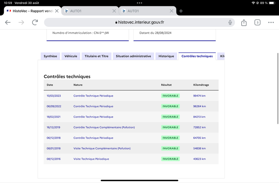Image resolution: width=279 pixels, height=183 pixels.
Task: Close the first AUTO1 tab
Action: 114,11
